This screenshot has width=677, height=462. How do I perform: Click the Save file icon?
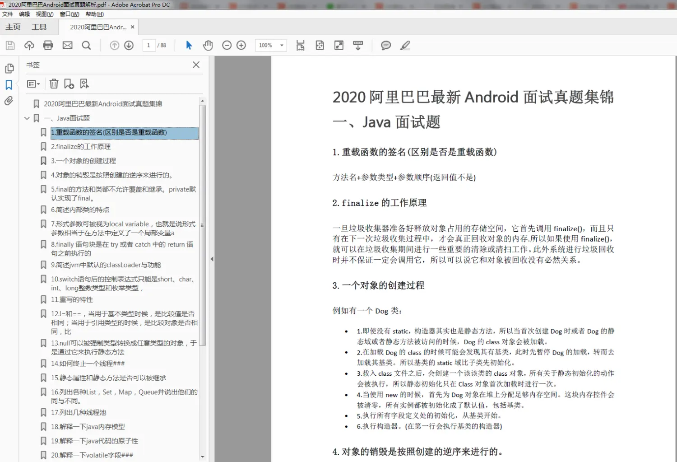coord(10,45)
